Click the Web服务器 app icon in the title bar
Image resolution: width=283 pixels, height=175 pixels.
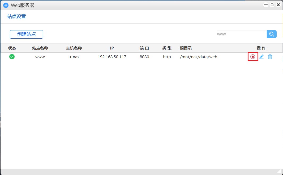point(5,5)
